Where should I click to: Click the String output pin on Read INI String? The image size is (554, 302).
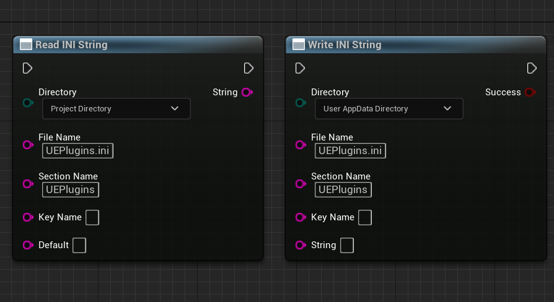pos(247,92)
